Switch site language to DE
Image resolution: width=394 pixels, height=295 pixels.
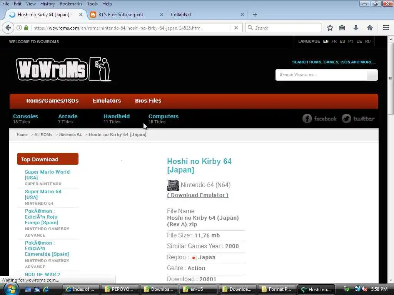[x=359, y=41]
